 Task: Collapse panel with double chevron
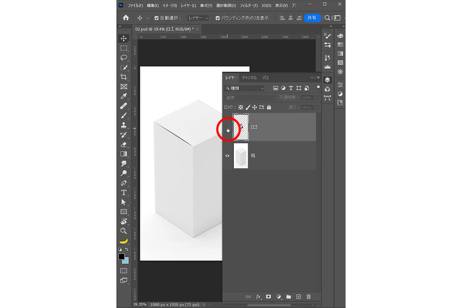311,77
